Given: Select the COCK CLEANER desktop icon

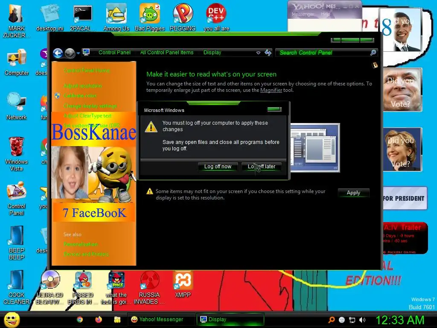Looking at the screenshot, I should (x=17, y=287).
